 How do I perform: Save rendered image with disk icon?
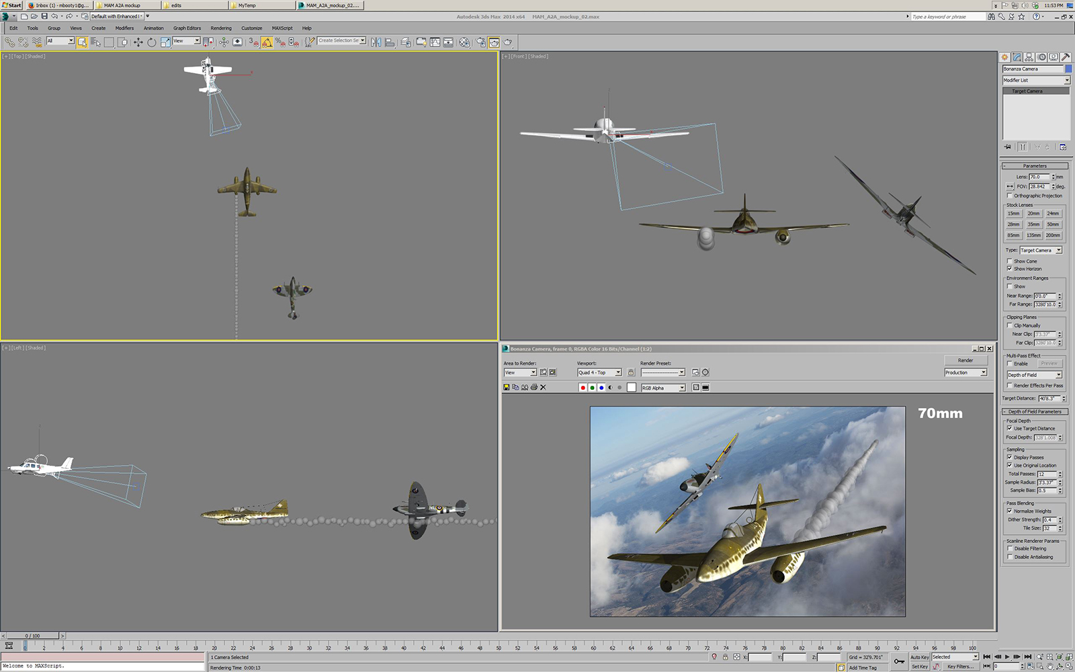click(x=507, y=387)
